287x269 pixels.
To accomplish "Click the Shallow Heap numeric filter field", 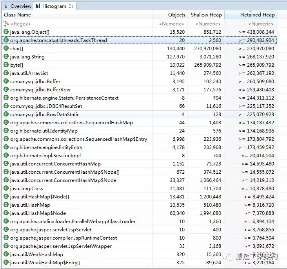I will click(208, 24).
